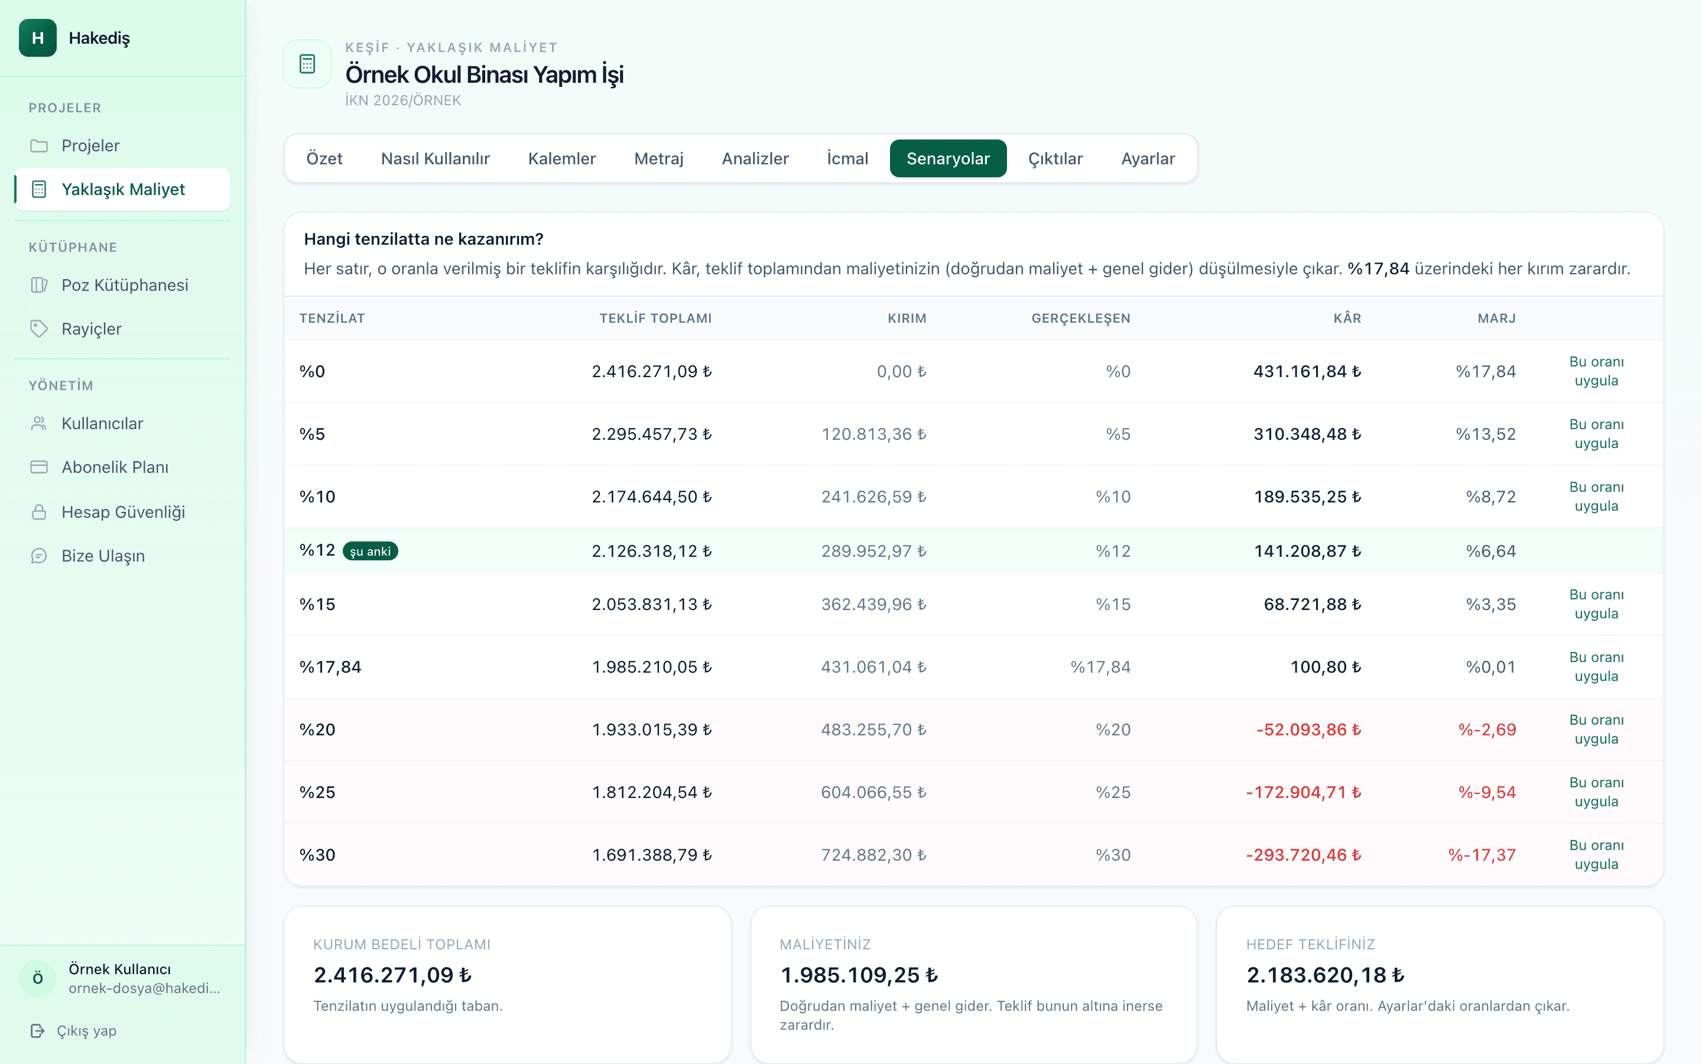Click the Hakediş H logo icon
Viewport: 1702px width, 1064px height.
point(38,38)
